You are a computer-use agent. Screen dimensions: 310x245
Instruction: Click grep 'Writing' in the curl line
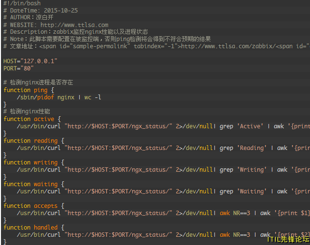[x=243, y=170]
